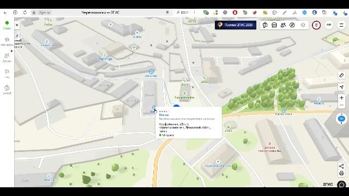This screenshot has height=196, width=349.
Task: Open the support chat bubble icon
Action: [341, 185]
